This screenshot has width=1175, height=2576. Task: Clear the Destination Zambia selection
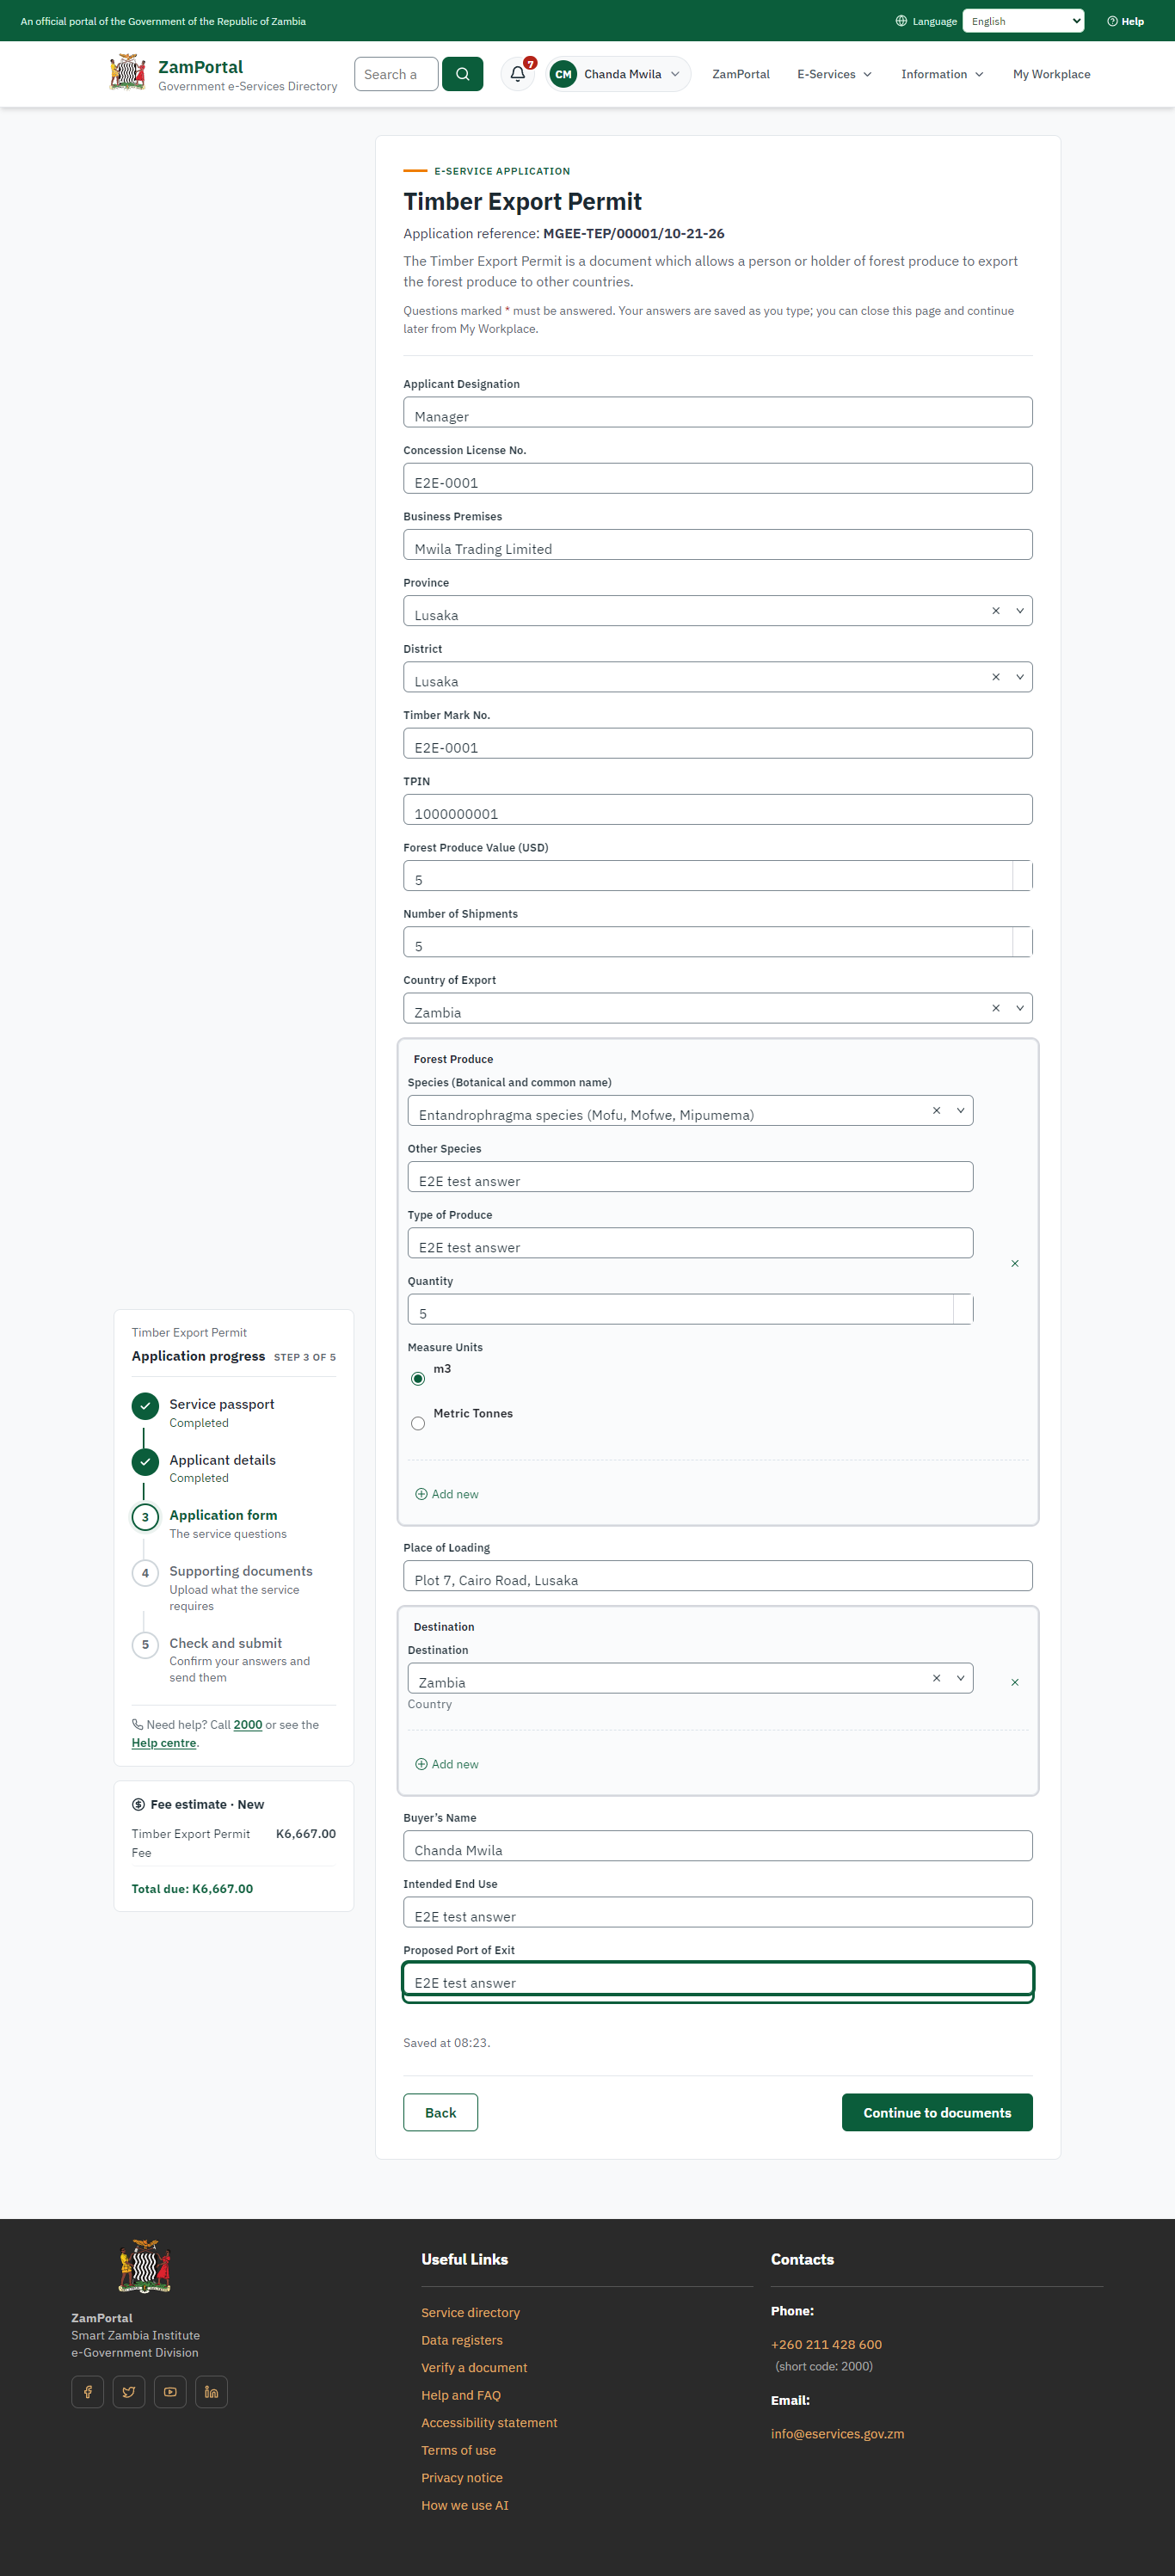pyautogui.click(x=936, y=1678)
